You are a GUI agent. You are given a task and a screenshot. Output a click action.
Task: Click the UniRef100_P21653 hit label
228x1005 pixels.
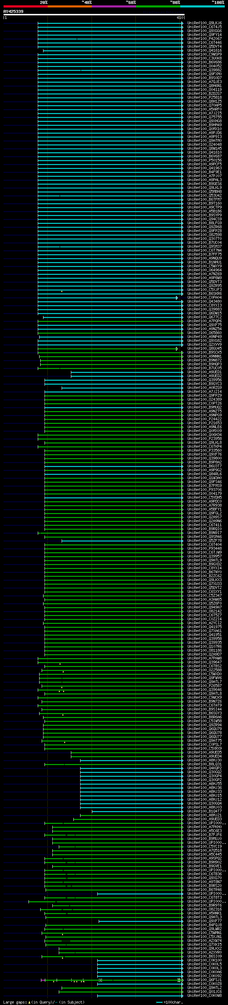(204, 423)
